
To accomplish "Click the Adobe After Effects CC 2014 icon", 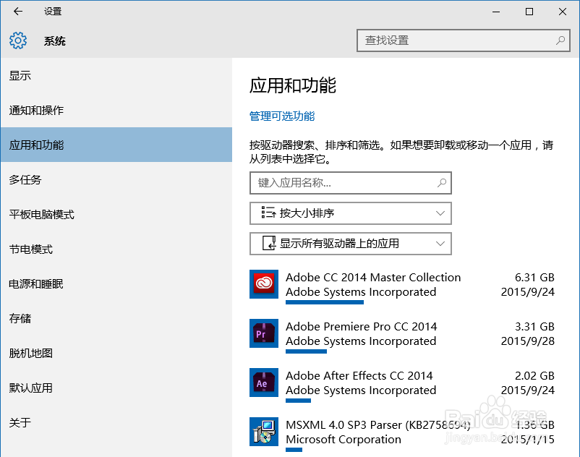I will tap(264, 383).
